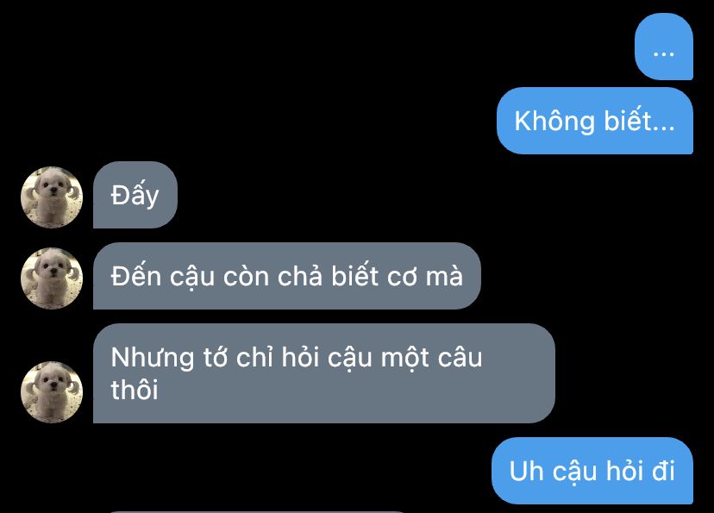The height and width of the screenshot is (513, 714).
Task: Click the partially visible gray bubble at bottom
Action: click(255, 511)
